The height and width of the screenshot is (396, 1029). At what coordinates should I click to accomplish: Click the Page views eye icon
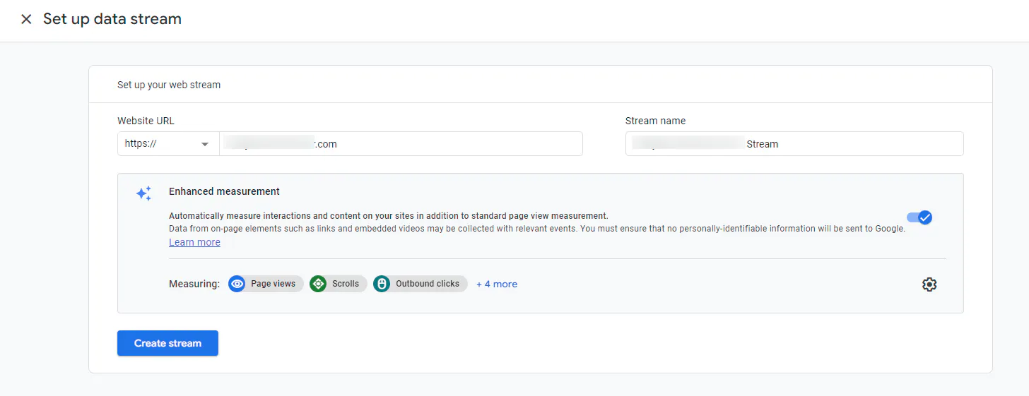237,284
